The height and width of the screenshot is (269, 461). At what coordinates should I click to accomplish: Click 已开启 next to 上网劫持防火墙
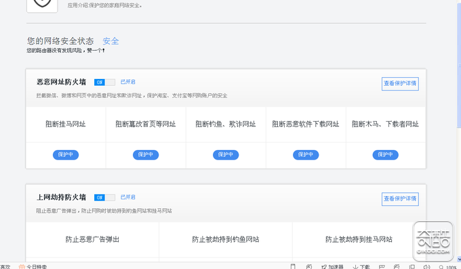(x=128, y=197)
